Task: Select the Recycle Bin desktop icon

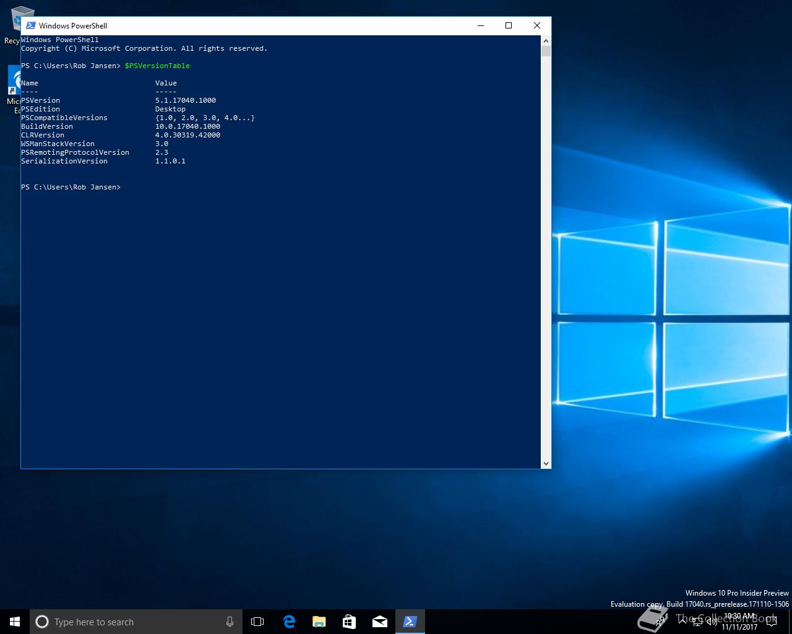Action: click(x=20, y=25)
